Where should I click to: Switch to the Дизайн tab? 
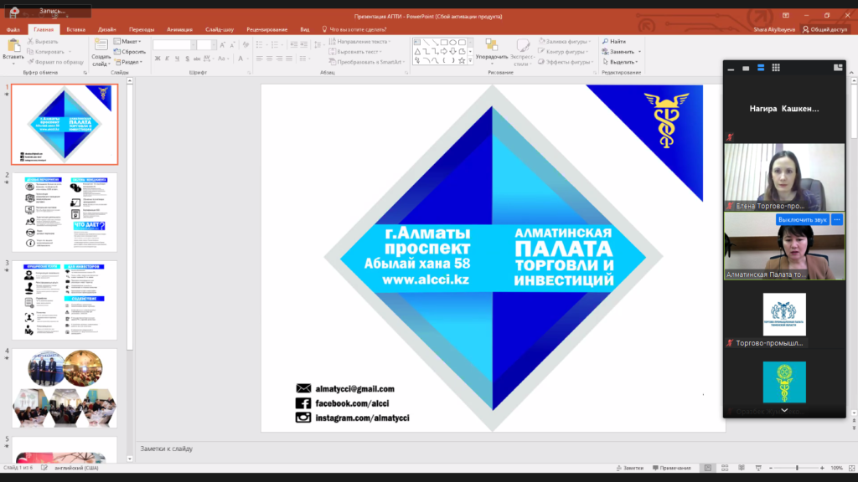coord(106,29)
